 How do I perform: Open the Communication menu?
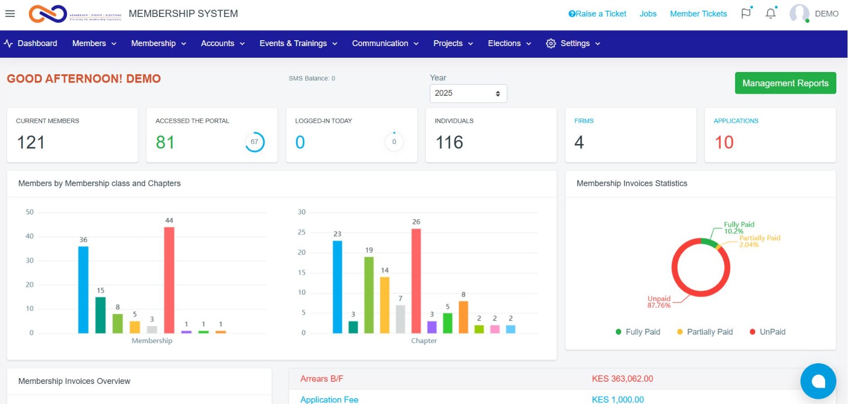[x=385, y=43]
